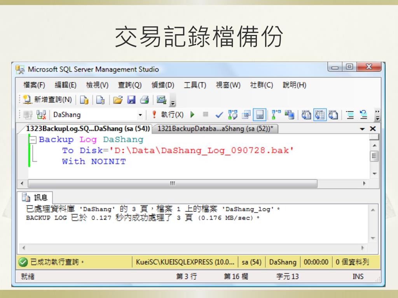
Task: Select Results to Grid icon
Action: tap(320, 115)
